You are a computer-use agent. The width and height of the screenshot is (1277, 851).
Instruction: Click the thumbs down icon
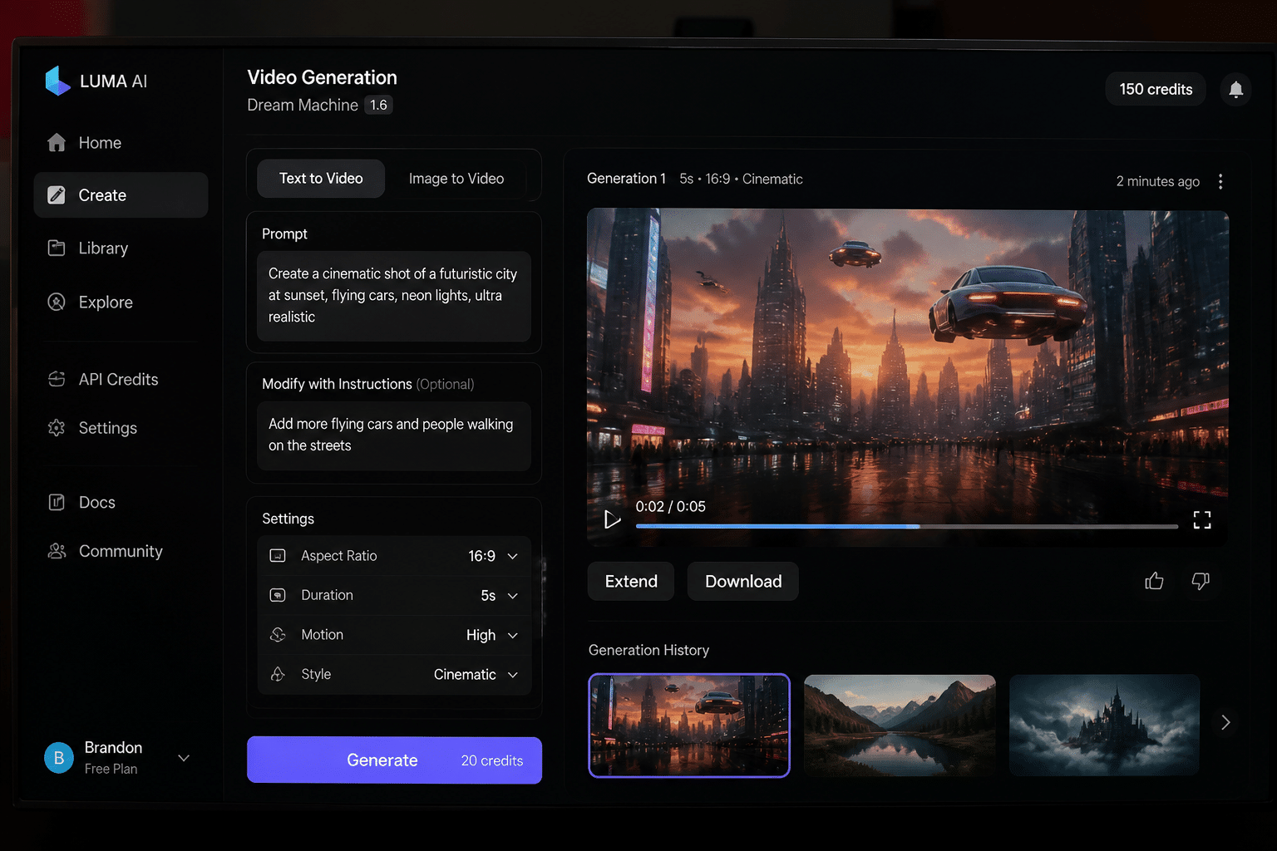coord(1201,581)
